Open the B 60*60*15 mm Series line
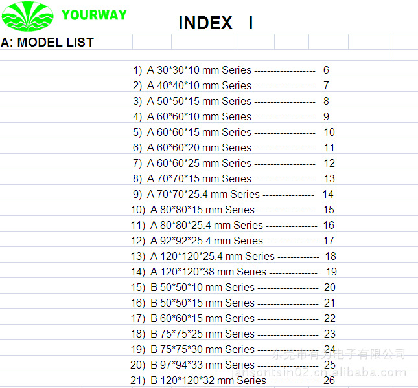 pos(202,318)
